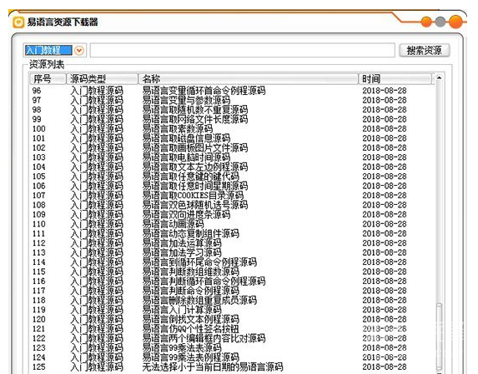Open the 入门教程 category dropdown arrow

pyautogui.click(x=79, y=50)
